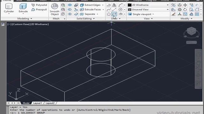Viewport: 204px width, 114px height.
Task: Open the Extrude Faces dropdown arrow
Action: tap(103, 9)
